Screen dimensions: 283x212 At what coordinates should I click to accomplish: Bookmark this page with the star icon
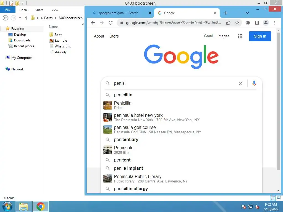click(237, 23)
